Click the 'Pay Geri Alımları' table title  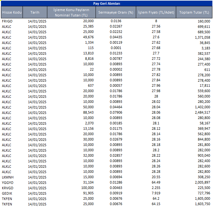click(x=106, y=3)
